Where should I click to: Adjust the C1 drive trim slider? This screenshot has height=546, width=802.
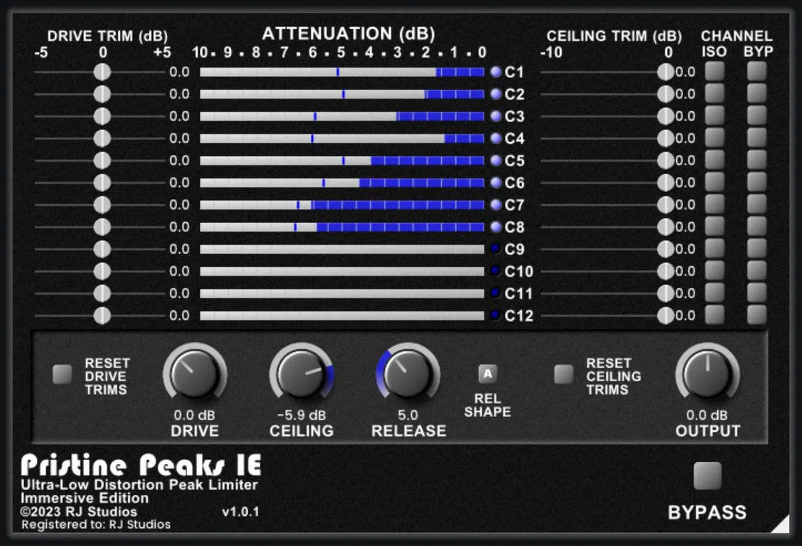click(x=102, y=71)
